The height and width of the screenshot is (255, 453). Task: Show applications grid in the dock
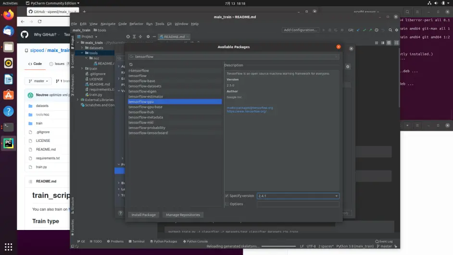coord(8,247)
